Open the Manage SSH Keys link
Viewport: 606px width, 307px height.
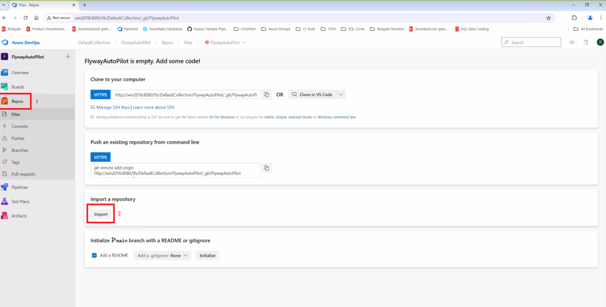pos(113,107)
